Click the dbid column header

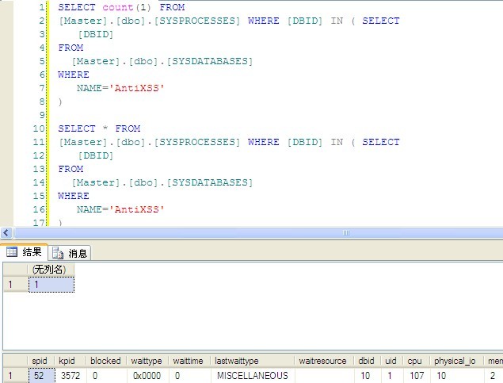point(368,361)
